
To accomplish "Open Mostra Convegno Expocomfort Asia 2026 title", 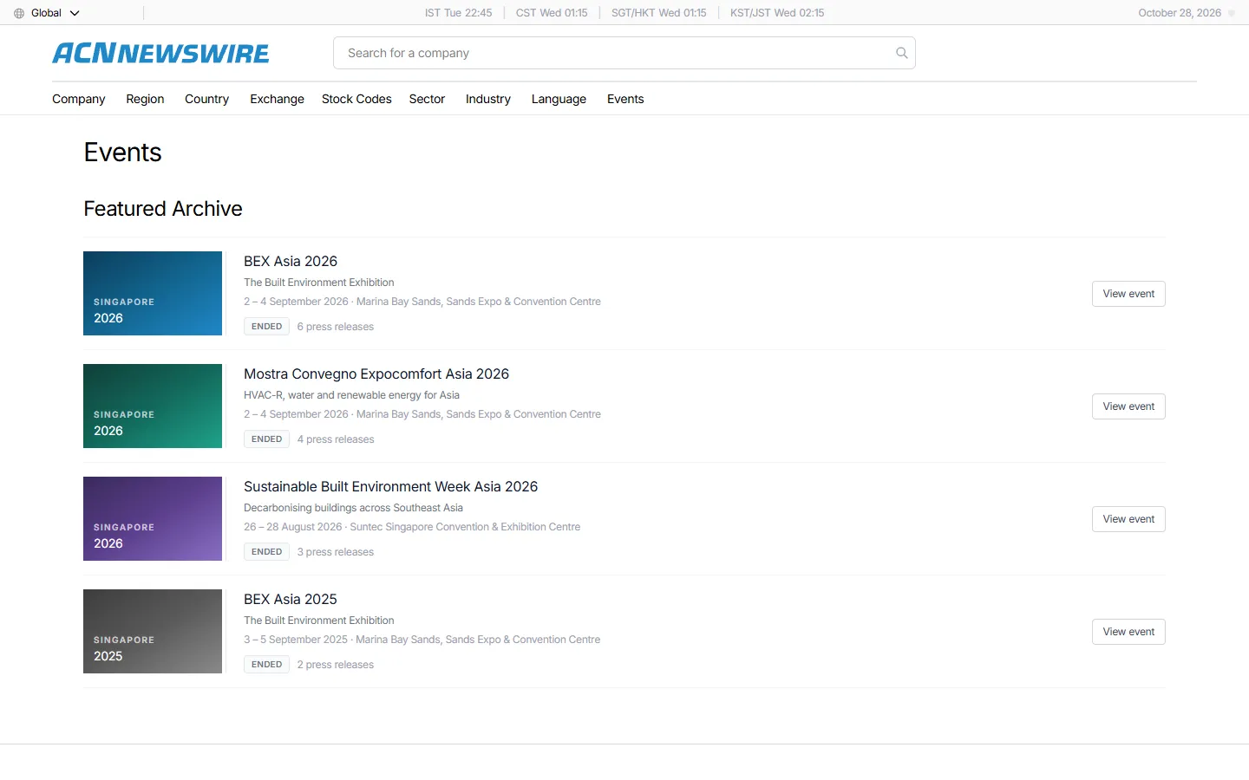I will tap(376, 374).
